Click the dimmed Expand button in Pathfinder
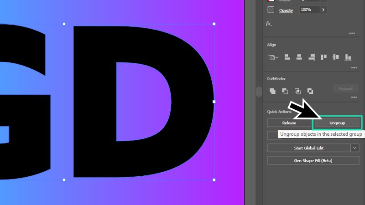Image resolution: width=365 pixels, height=205 pixels. (x=345, y=88)
